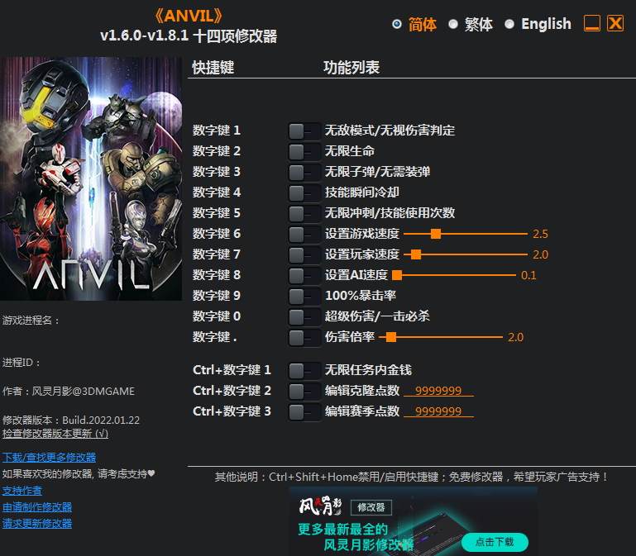
Task: Close the trainer with the X icon
Action: point(615,23)
